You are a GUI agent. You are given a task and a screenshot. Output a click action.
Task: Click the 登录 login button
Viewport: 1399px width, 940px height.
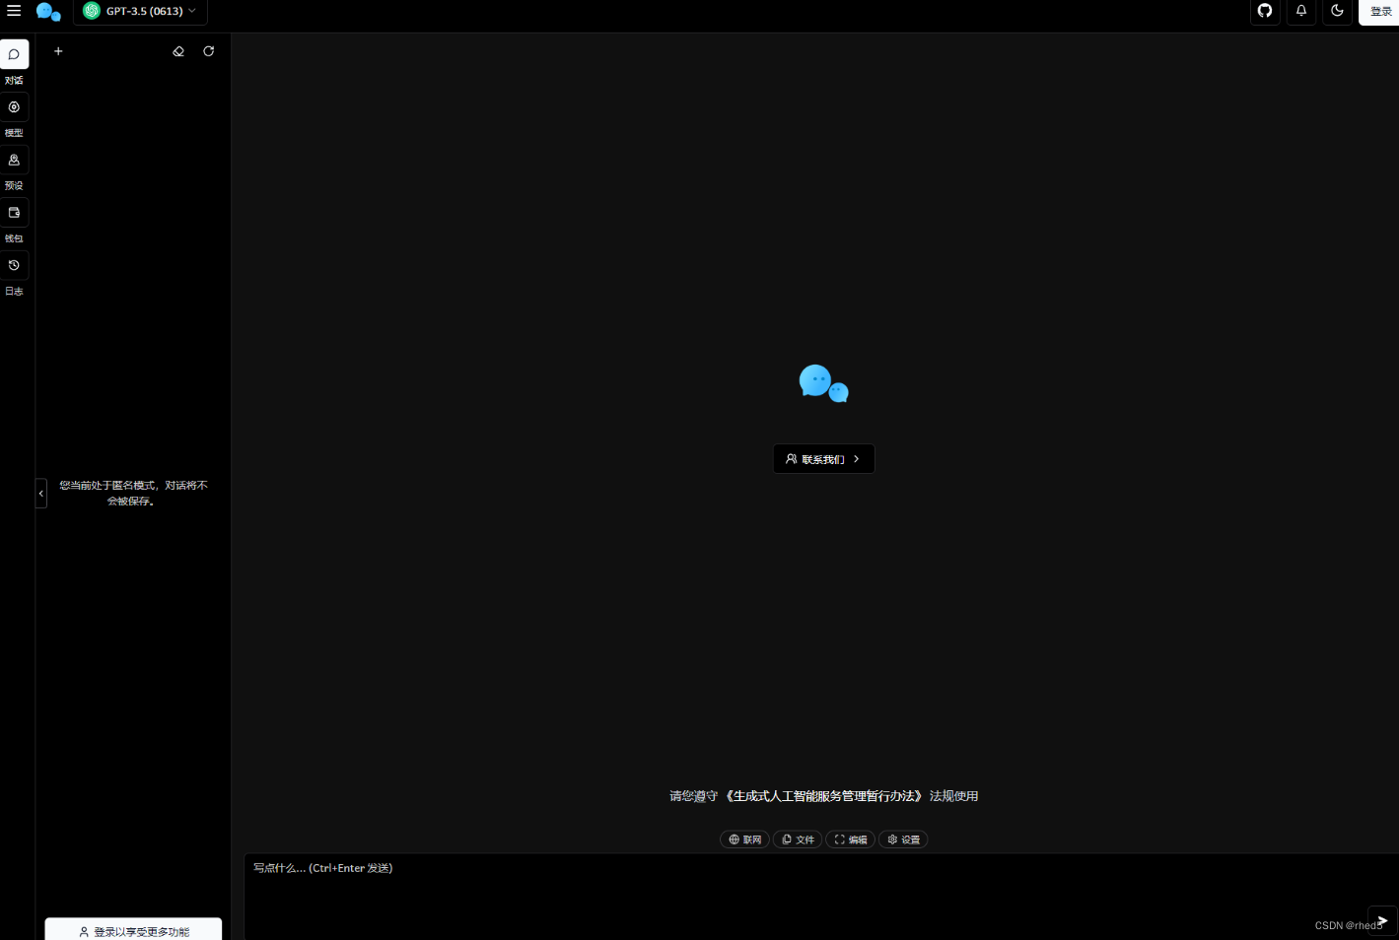1380,12
